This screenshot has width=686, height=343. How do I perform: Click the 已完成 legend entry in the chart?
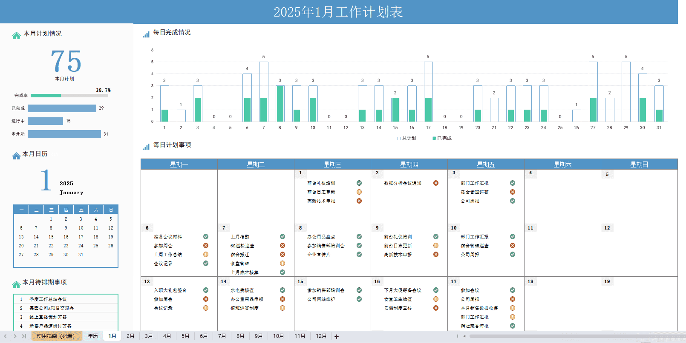442,139
